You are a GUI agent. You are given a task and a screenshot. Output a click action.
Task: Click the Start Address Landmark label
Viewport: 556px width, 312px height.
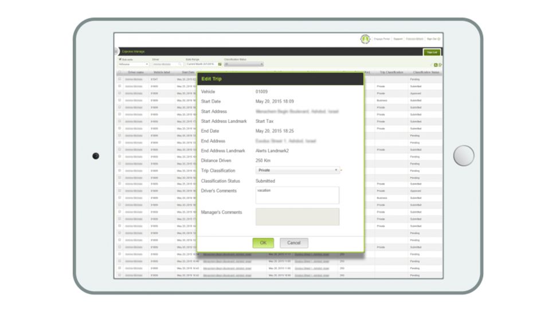(224, 121)
